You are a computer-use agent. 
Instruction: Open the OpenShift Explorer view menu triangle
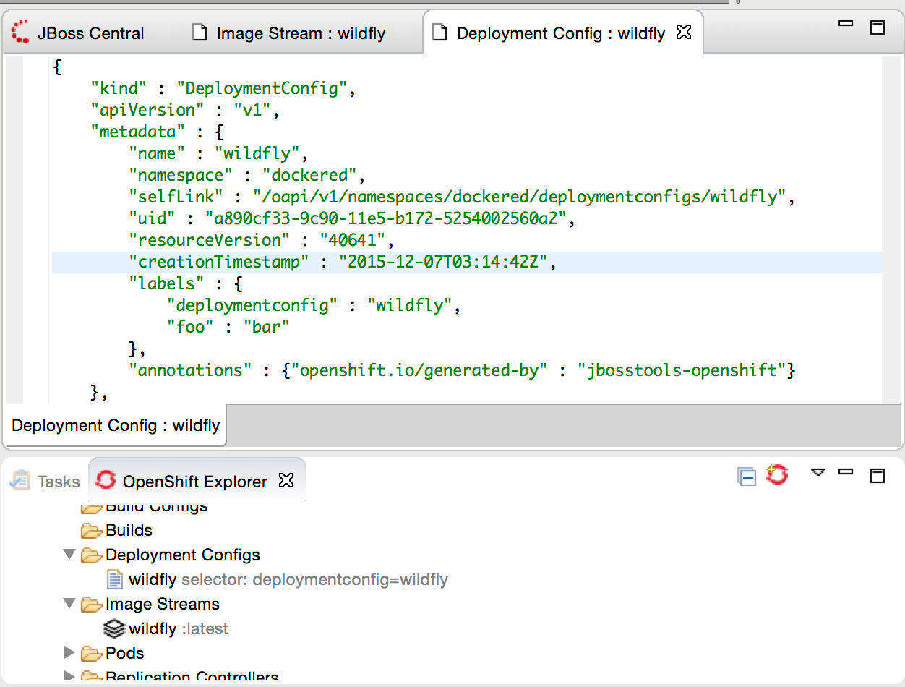[818, 472]
